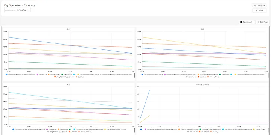This screenshot has height=135, width=271.
Task: Share this dashboard
Action: (259, 10)
